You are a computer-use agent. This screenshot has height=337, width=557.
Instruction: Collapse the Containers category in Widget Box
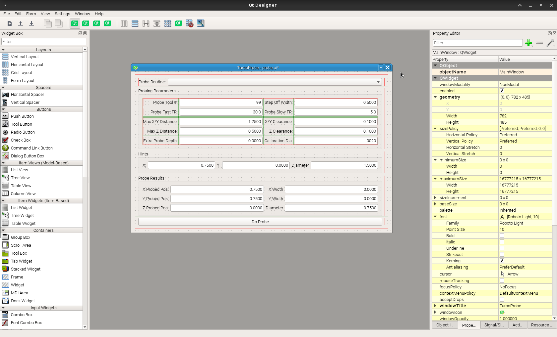point(3,231)
